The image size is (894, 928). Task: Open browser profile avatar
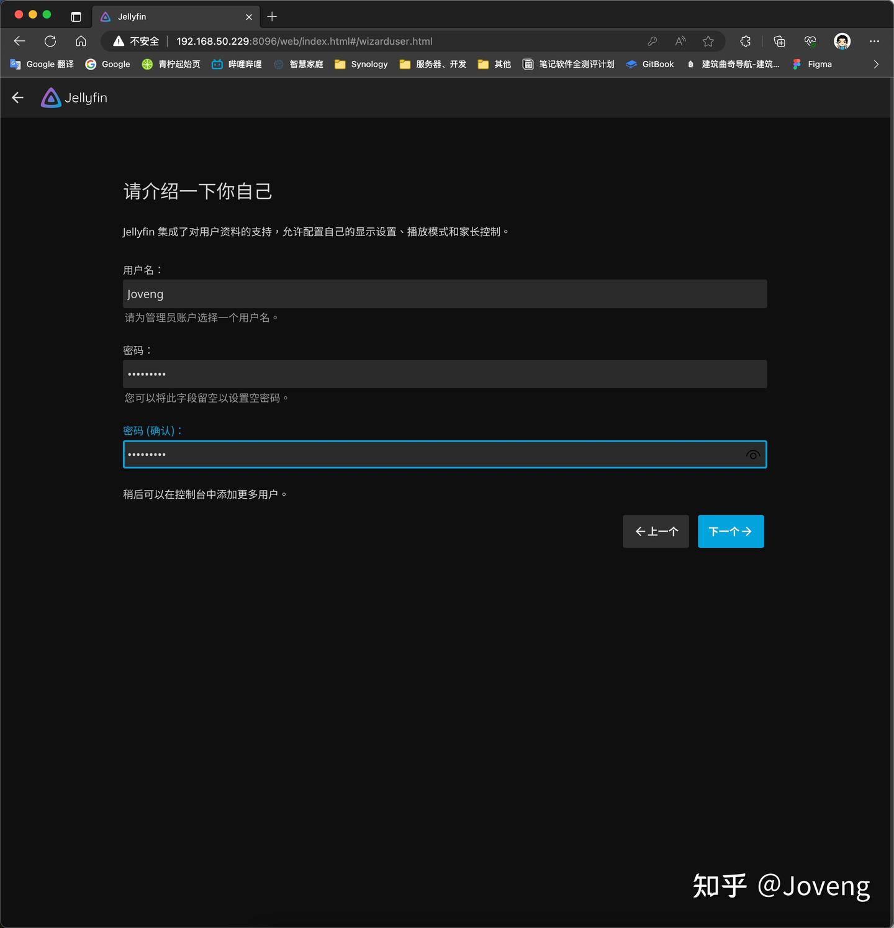coord(842,41)
